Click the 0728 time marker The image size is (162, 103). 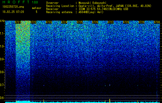coord(126,22)
